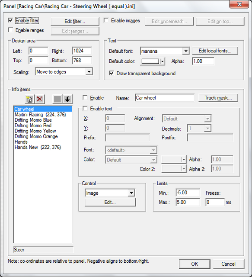Click Edit local fonts button
This screenshot has width=252, height=277.
[x=215, y=51]
